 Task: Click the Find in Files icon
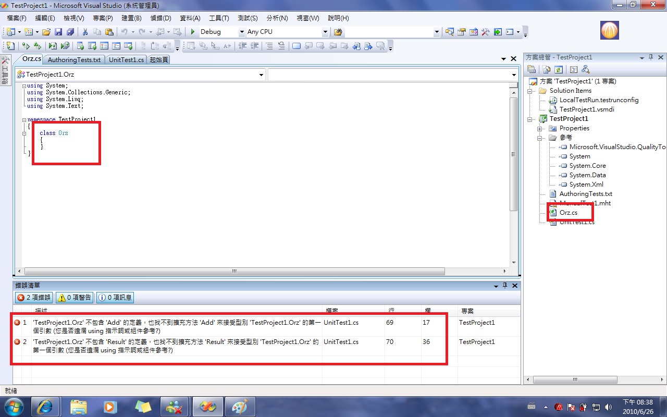[x=338, y=32]
